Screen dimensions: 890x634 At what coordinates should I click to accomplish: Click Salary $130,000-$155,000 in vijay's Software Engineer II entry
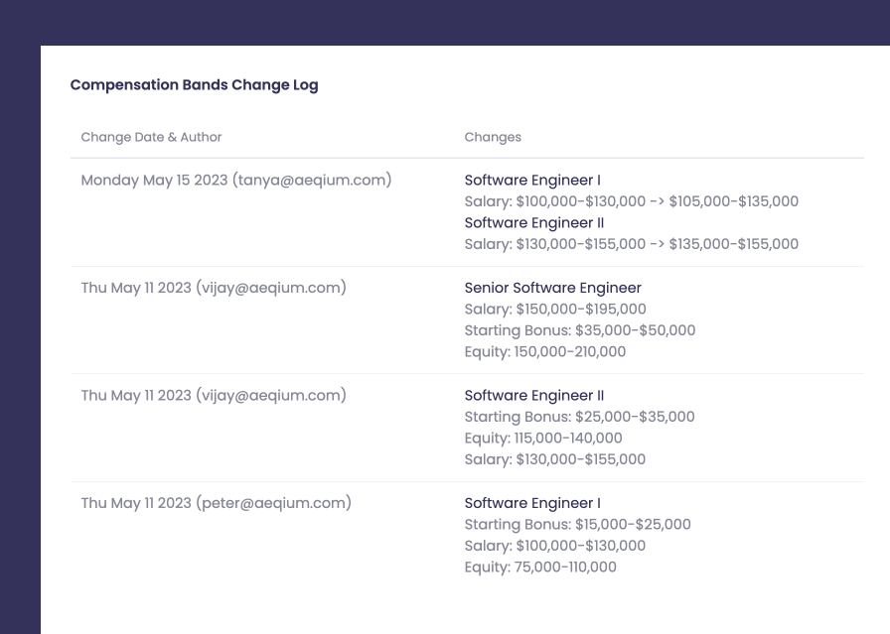point(554,458)
